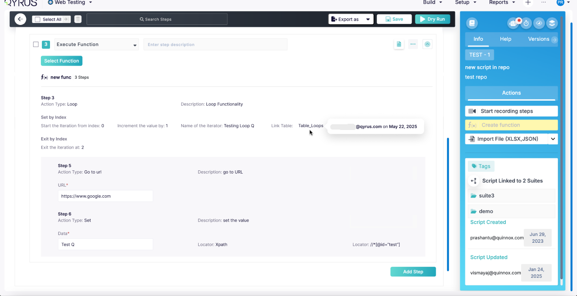577x296 pixels.
Task: Click the Search Steps field
Action: pos(157,19)
